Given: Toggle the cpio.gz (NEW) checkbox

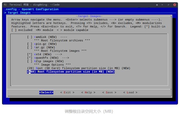Looking at the screenshot, I should [x=30, y=44].
